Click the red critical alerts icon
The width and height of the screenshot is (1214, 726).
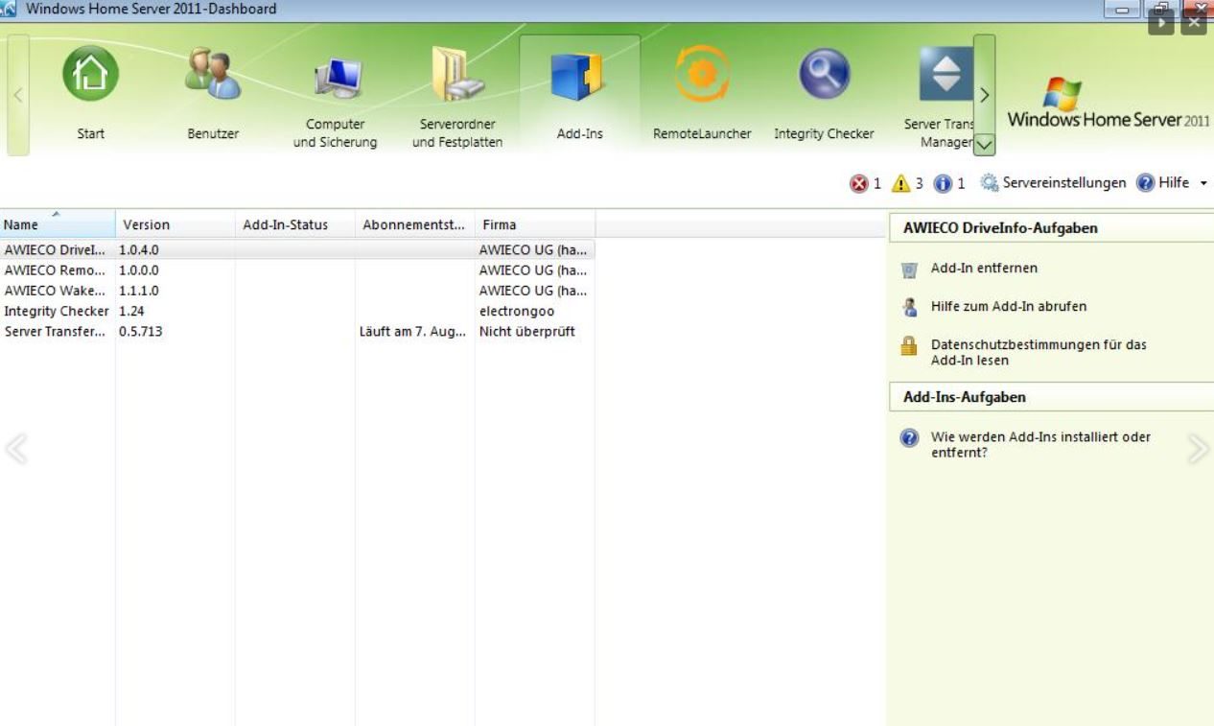(x=858, y=183)
